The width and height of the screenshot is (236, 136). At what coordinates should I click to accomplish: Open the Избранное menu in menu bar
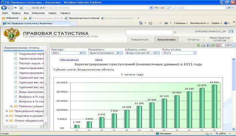(x=38, y=13)
